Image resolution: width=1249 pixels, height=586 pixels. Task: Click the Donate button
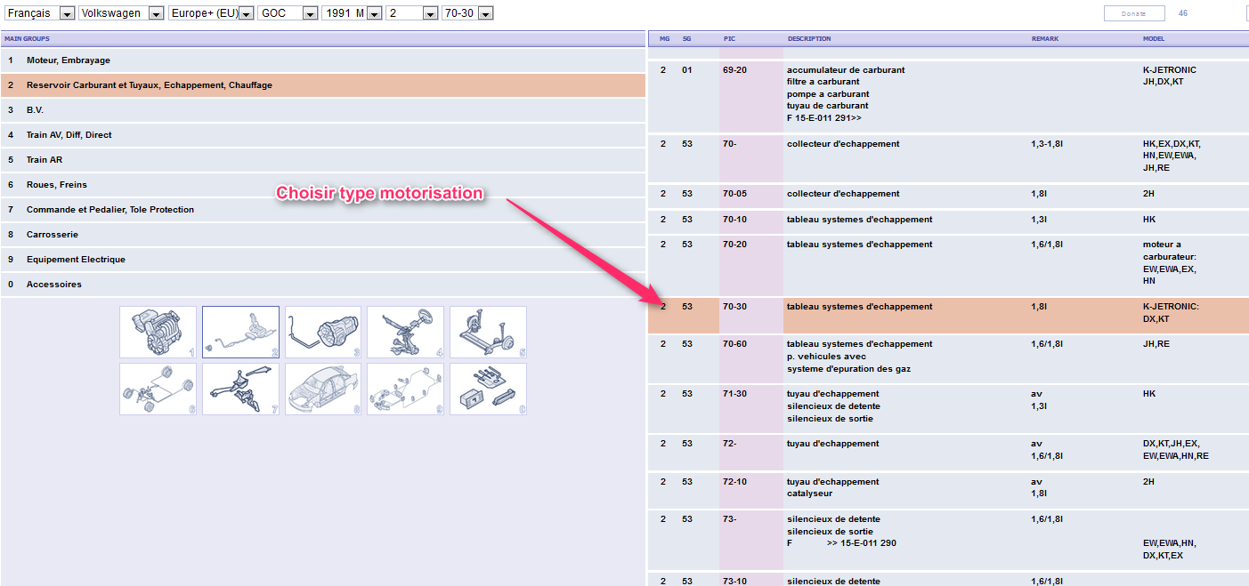(1134, 13)
